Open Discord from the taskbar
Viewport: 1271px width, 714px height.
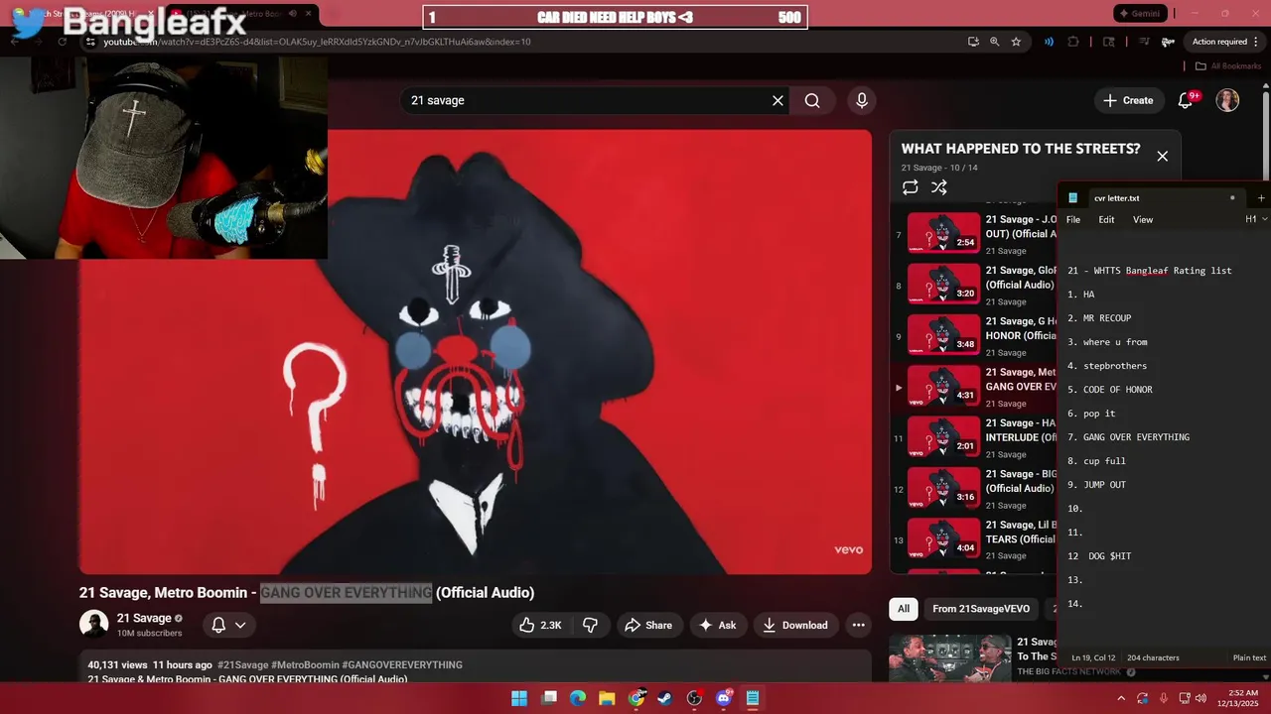(x=723, y=698)
